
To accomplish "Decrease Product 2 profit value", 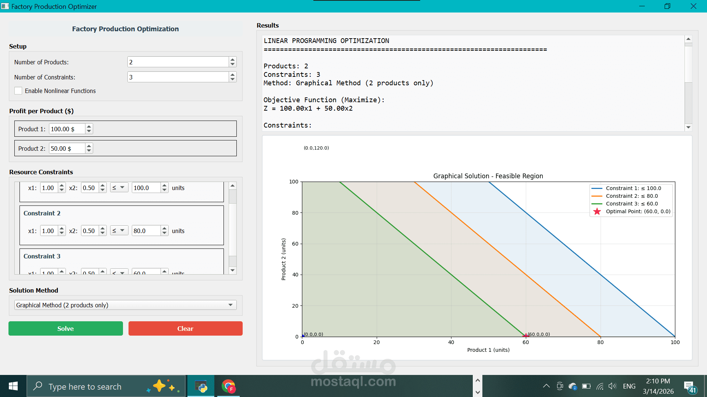I will click(89, 151).
